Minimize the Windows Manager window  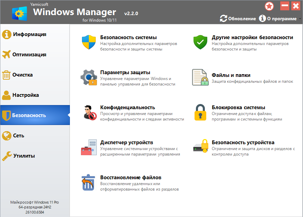point(284,6)
